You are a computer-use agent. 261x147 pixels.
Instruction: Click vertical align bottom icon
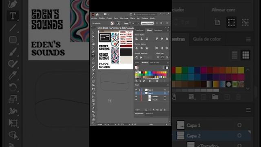pos(167,38)
